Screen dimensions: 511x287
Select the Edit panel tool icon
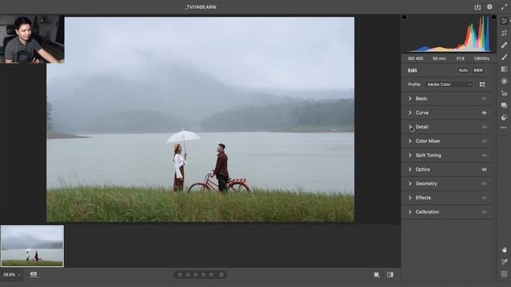pyautogui.click(x=504, y=21)
